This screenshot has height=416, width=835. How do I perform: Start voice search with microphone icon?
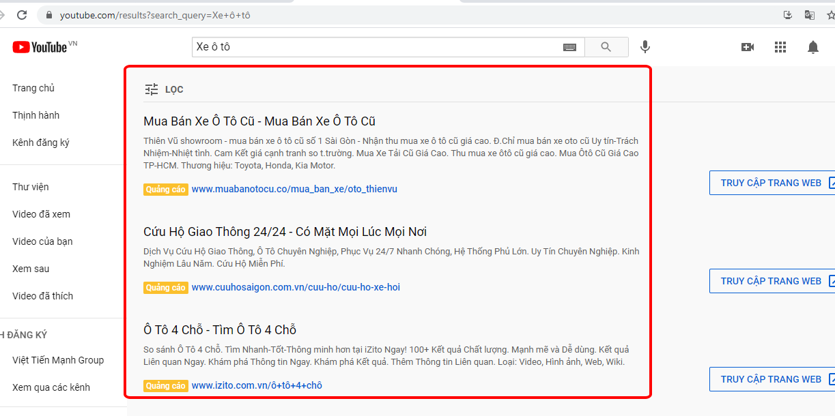[x=645, y=47]
